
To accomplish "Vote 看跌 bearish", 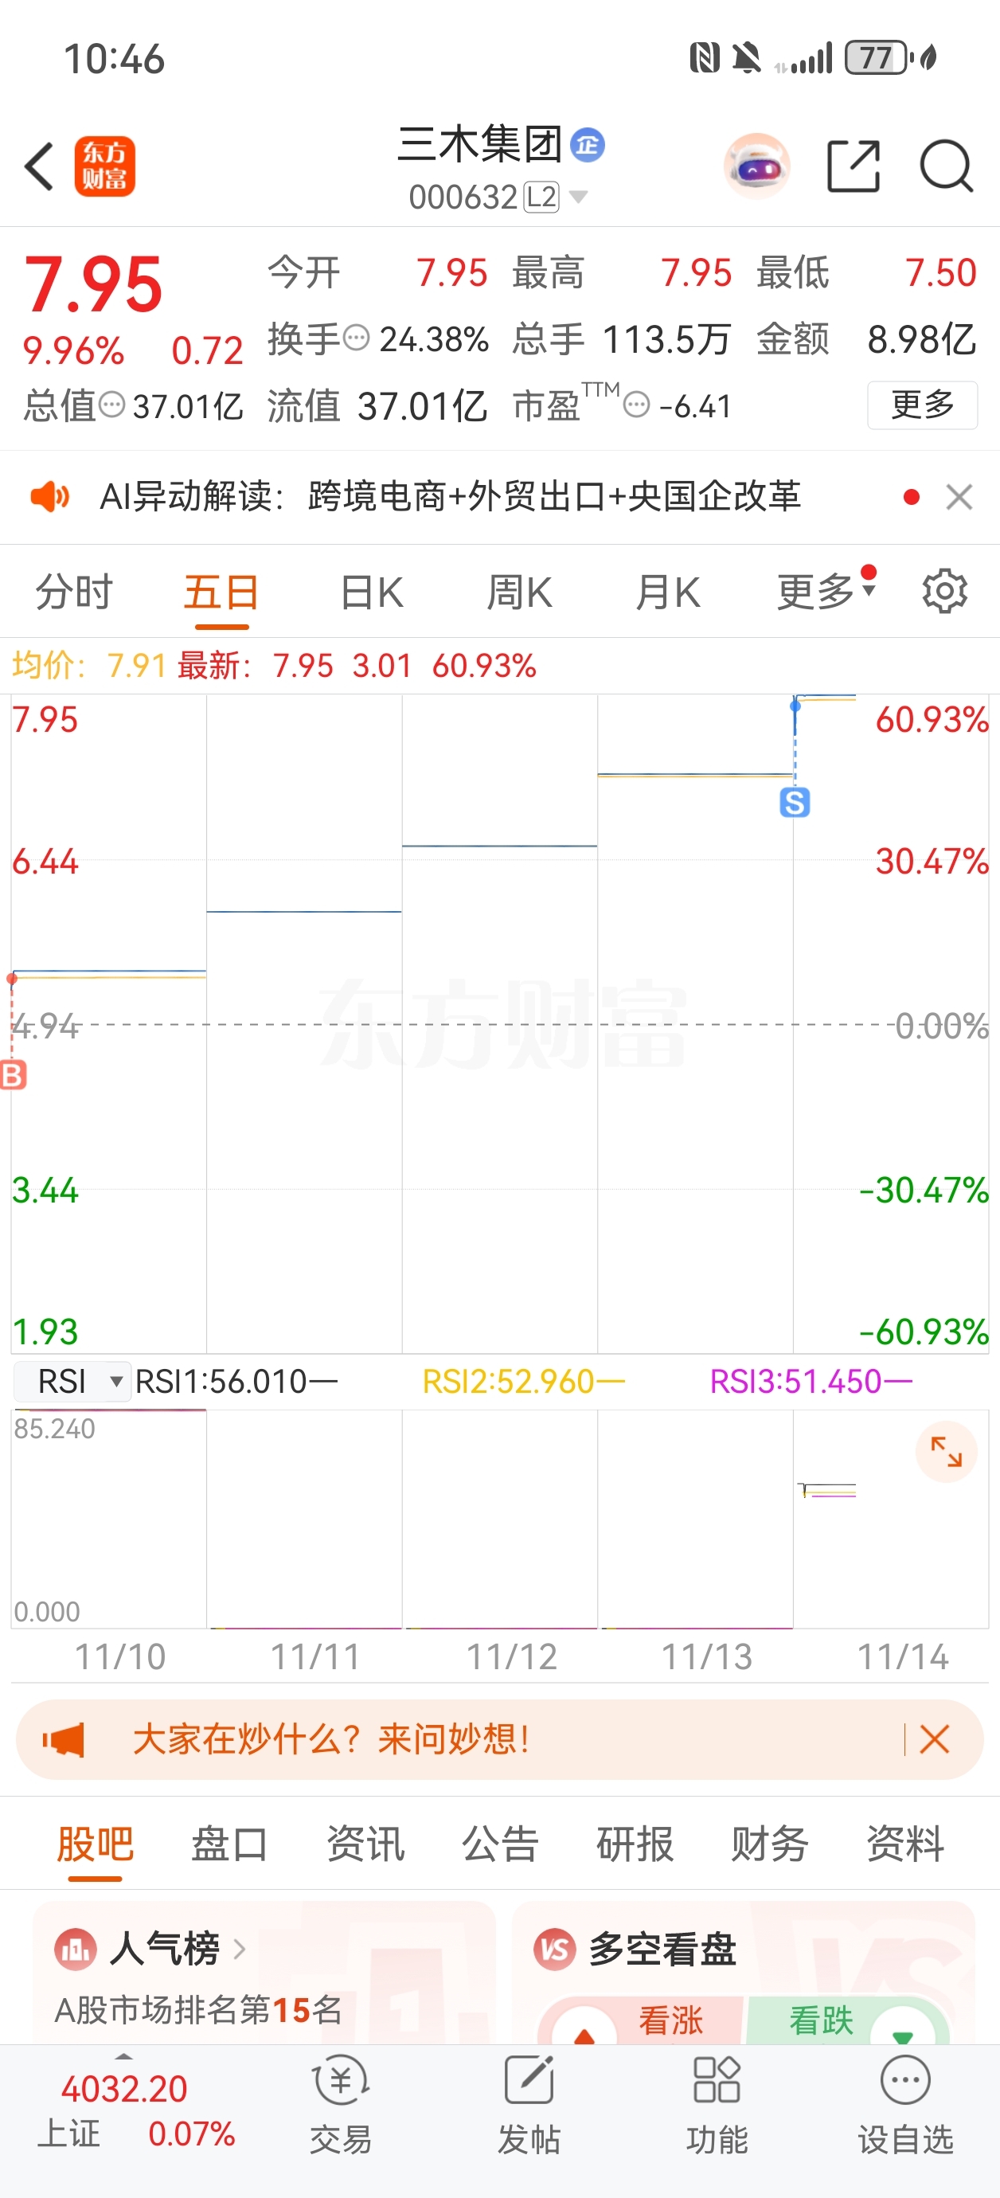I will 821,2020.
